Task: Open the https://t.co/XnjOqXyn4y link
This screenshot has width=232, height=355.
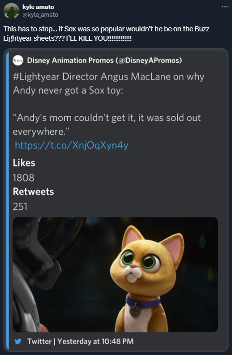Action: pos(72,145)
